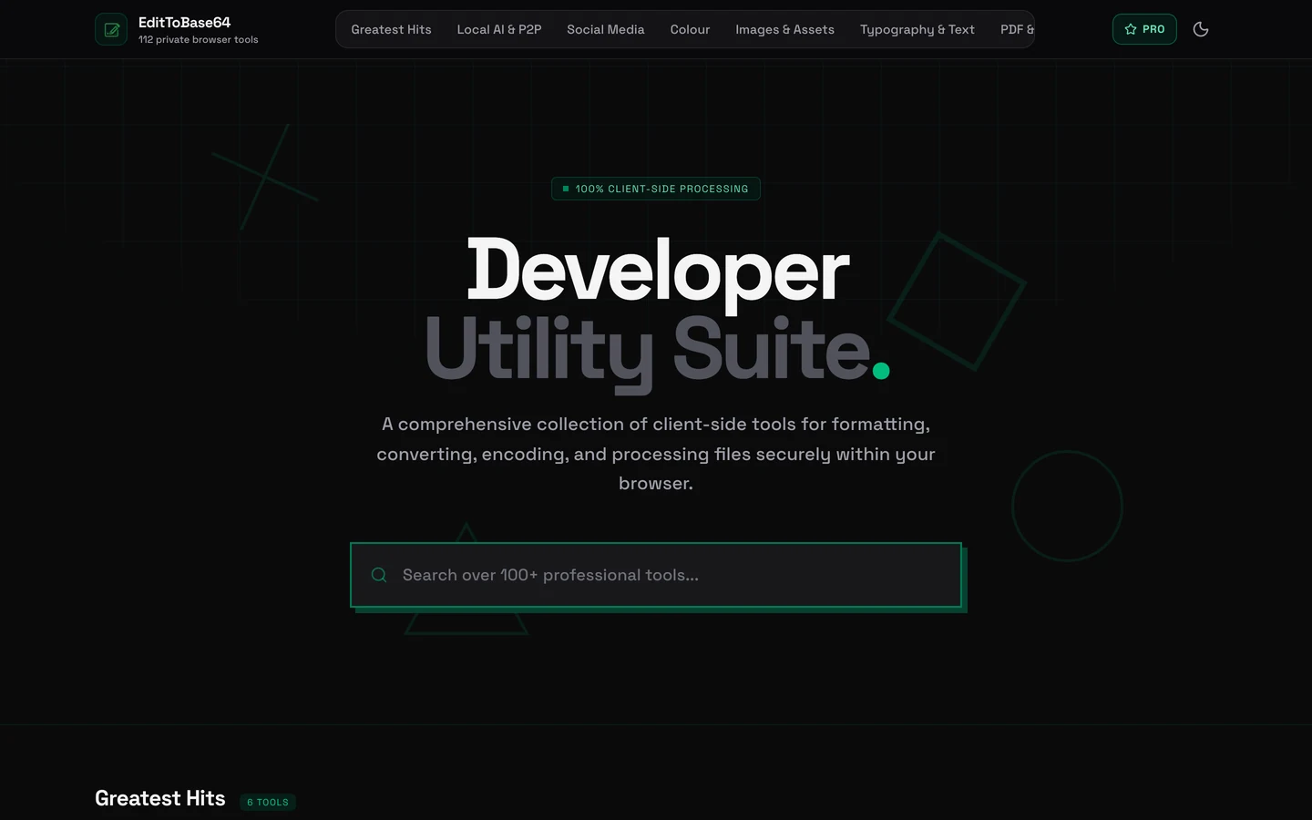Click the star PRO button
This screenshot has height=820, width=1312.
coord(1144,29)
